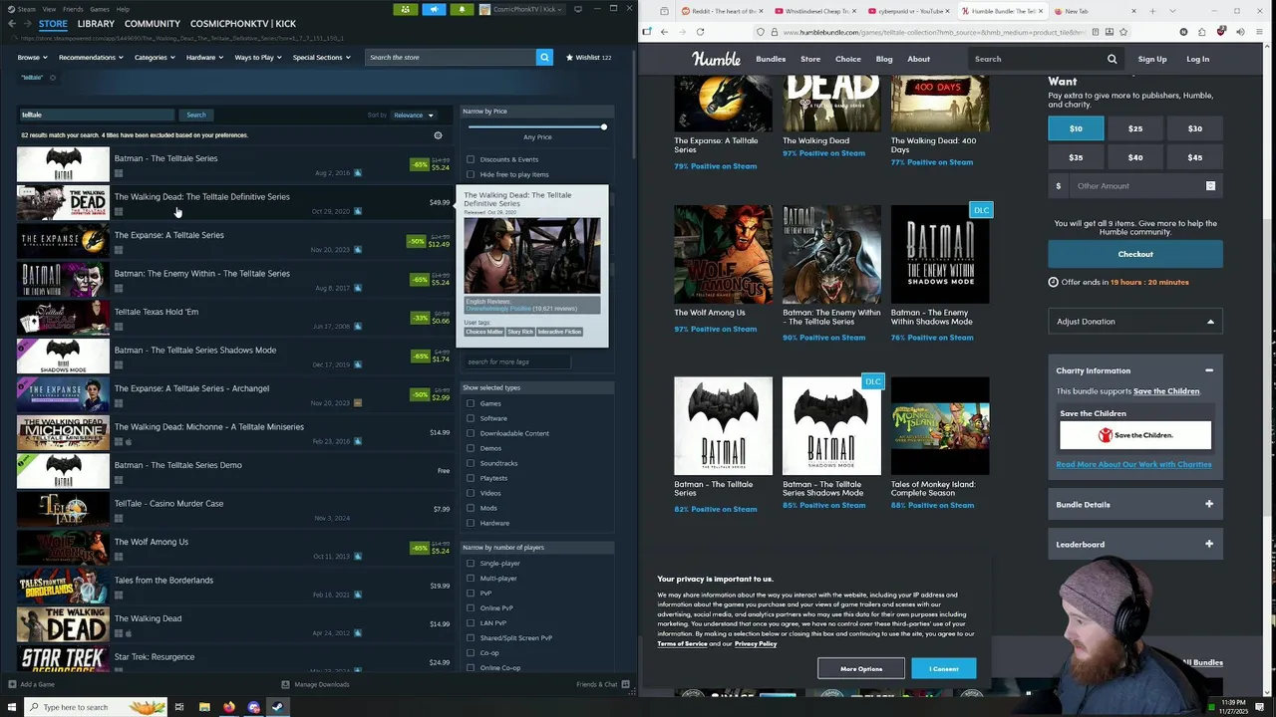
Task: Remove the "telltale" search tag filter
Action: point(53,78)
